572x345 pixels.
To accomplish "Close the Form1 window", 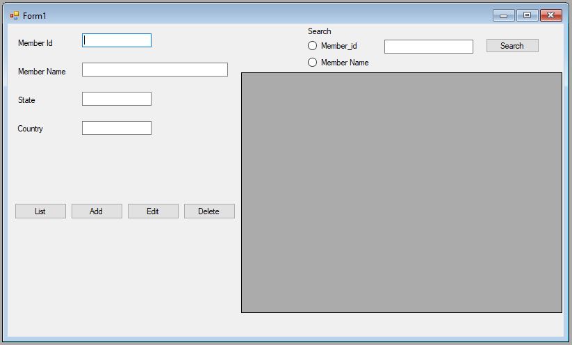I will pos(551,15).
